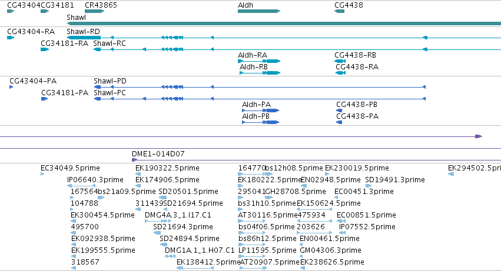Click the bs12h08.5prime EST label
Screen dimensions: 501x271
294,168
